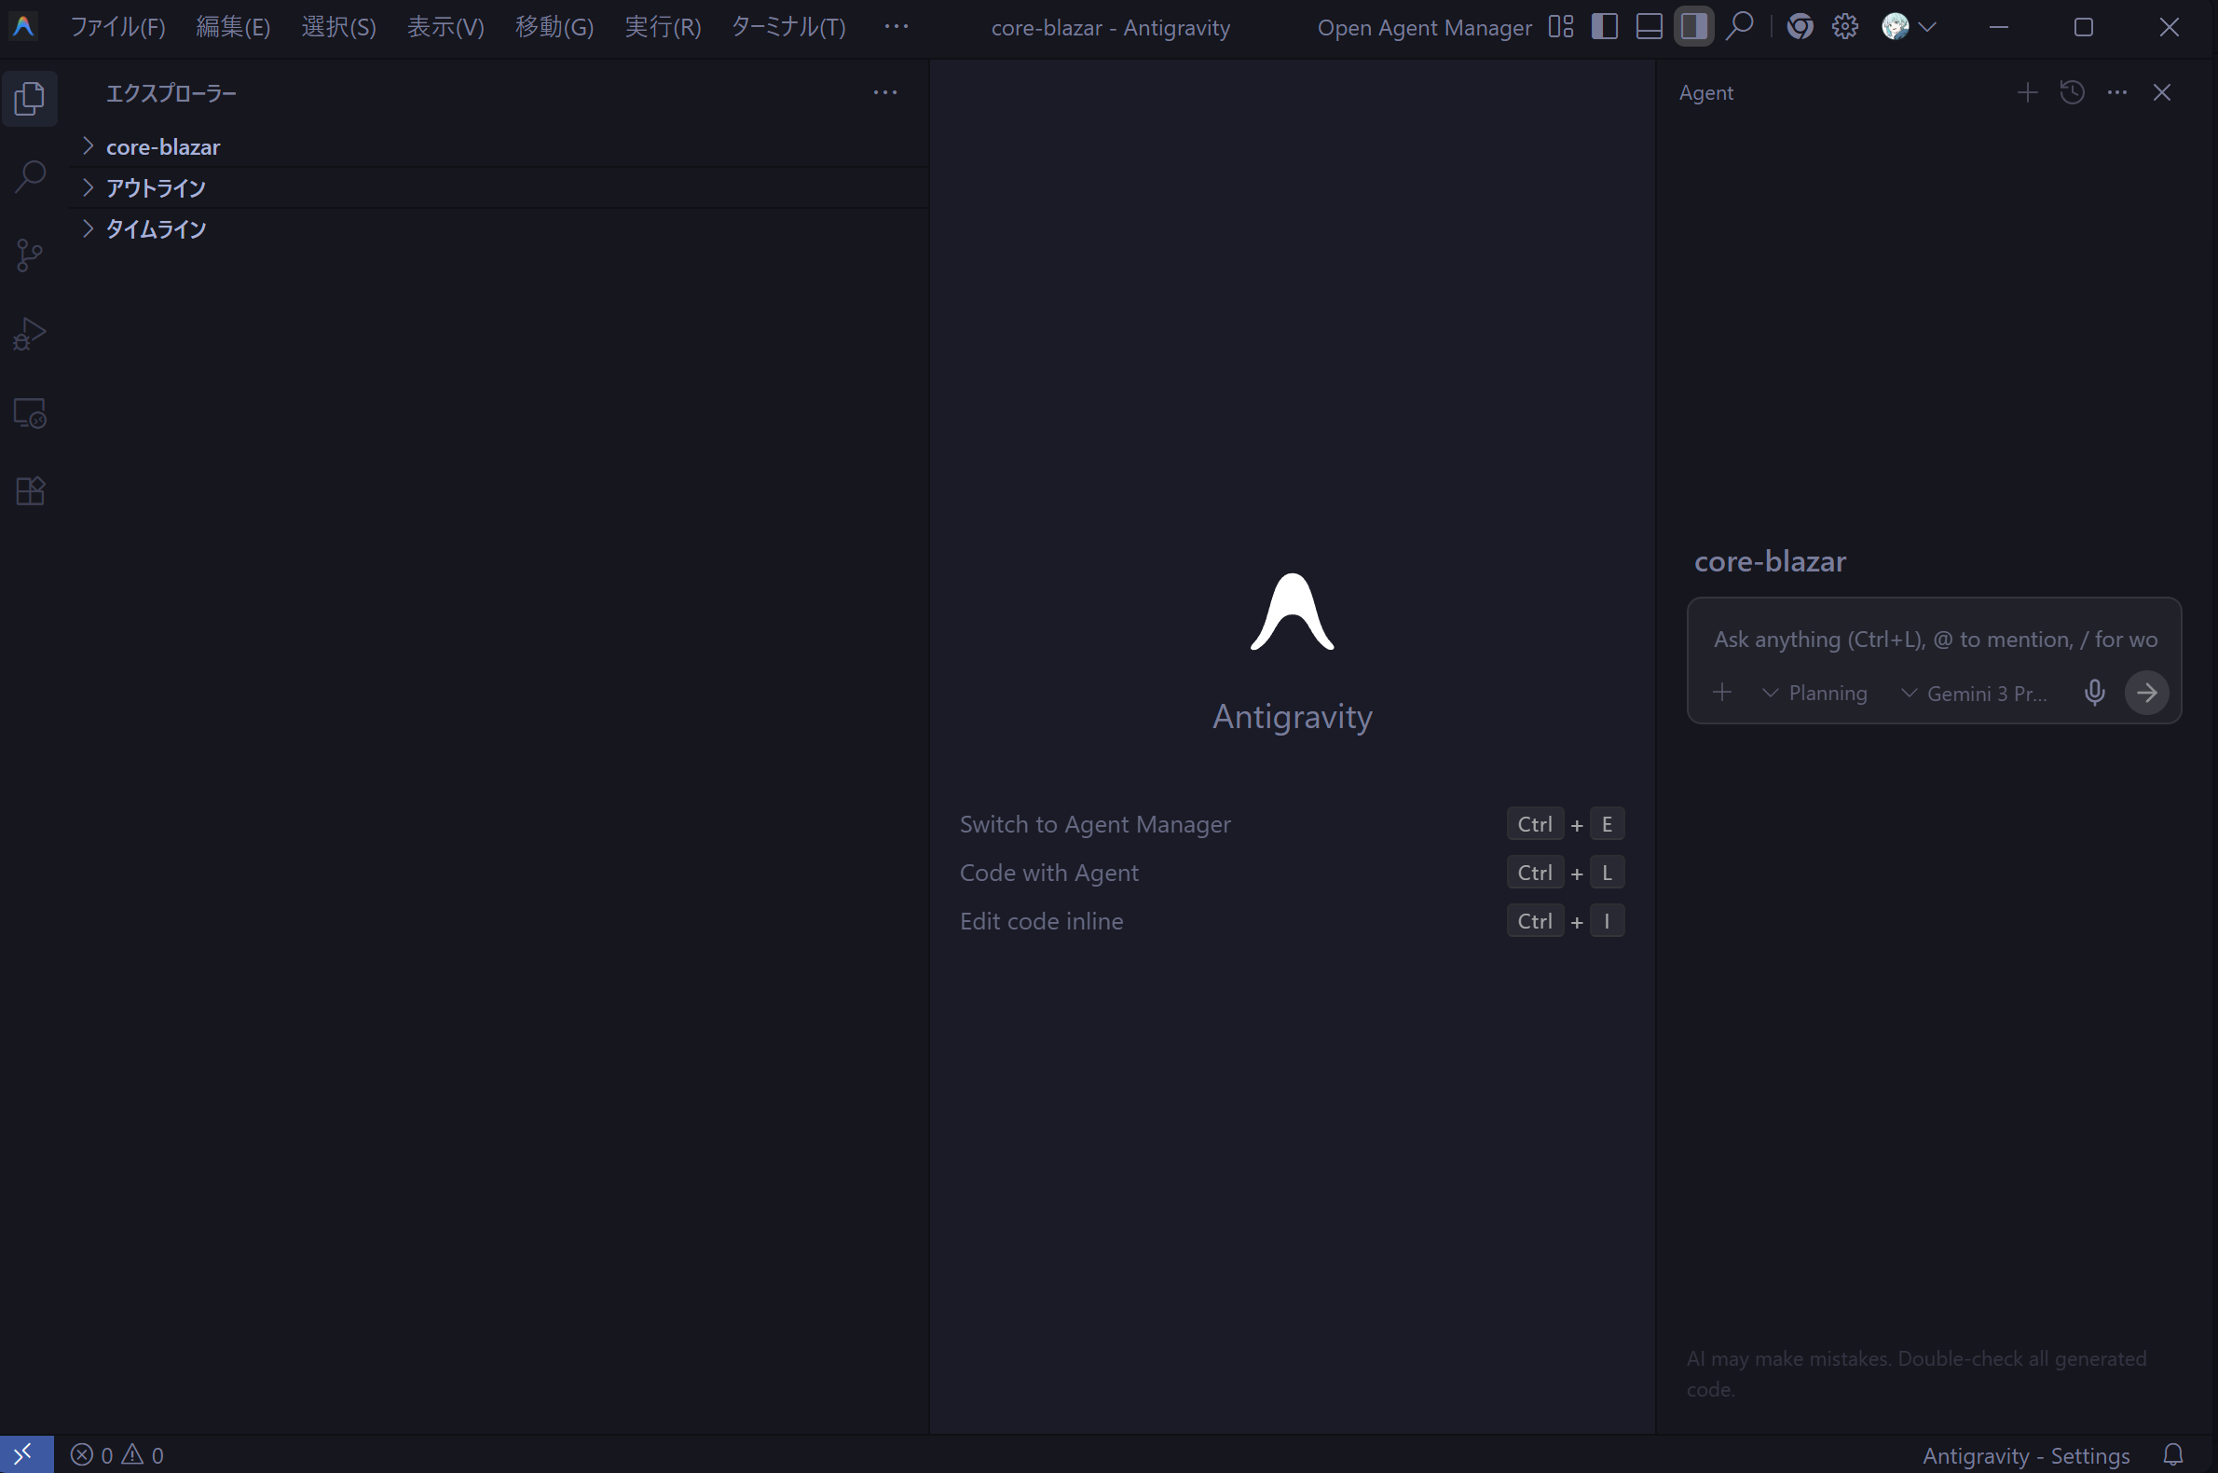The image size is (2218, 1473).
Task: Open the Extensions view
Action: click(30, 490)
